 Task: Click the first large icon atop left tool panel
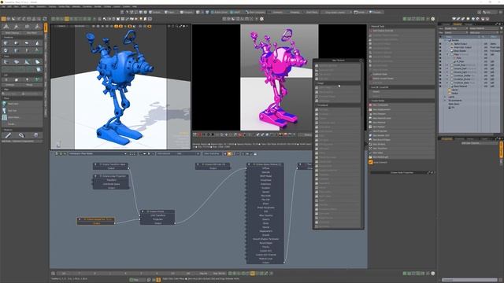6,27
